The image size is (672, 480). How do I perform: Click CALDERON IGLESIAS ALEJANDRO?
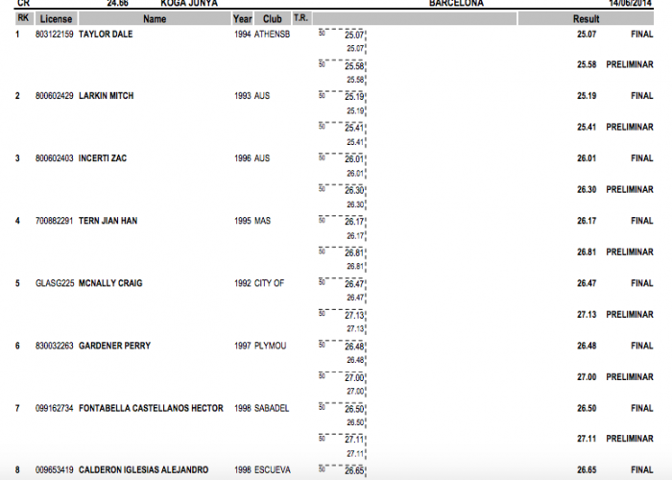[144, 470]
